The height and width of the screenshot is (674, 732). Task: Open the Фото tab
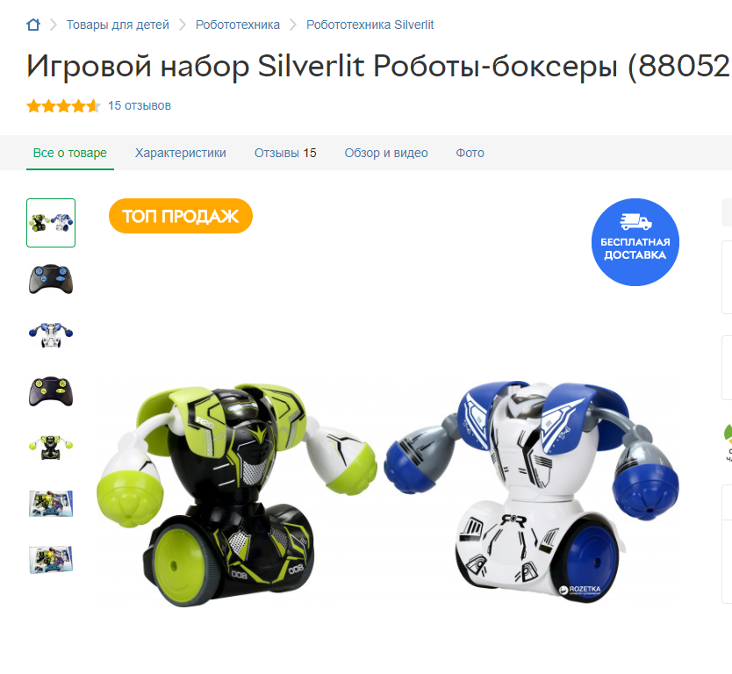470,153
